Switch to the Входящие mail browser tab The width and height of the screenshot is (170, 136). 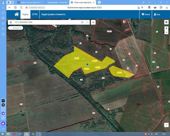pyautogui.click(x=56, y=2)
